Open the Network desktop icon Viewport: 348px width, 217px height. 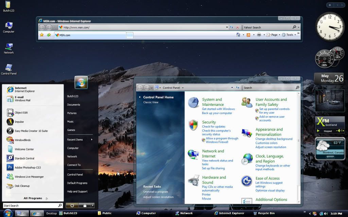[8, 48]
